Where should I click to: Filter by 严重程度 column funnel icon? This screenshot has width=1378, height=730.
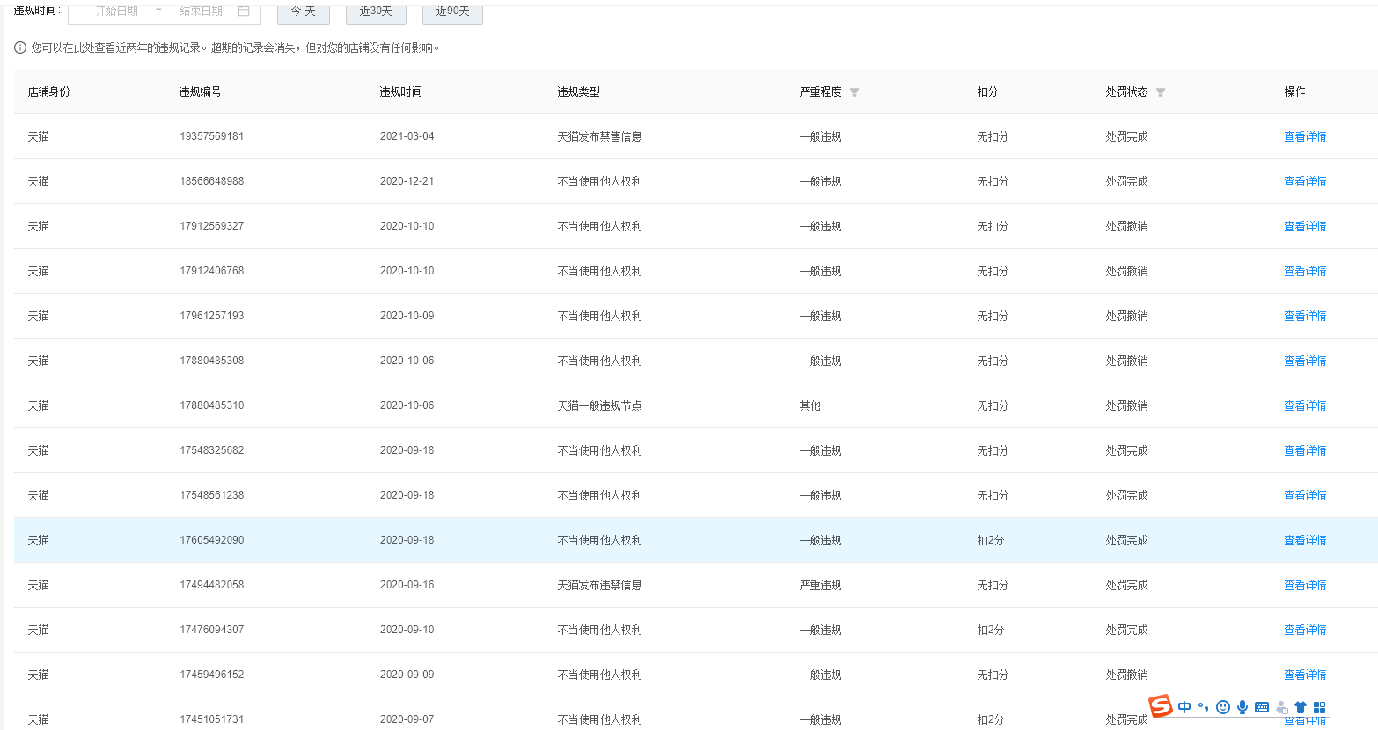854,92
